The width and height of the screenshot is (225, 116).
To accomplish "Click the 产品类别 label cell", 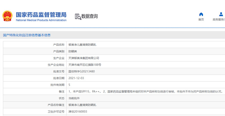I will click(35, 51).
